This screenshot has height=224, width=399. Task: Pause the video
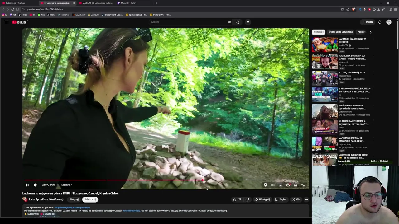(x=27, y=185)
